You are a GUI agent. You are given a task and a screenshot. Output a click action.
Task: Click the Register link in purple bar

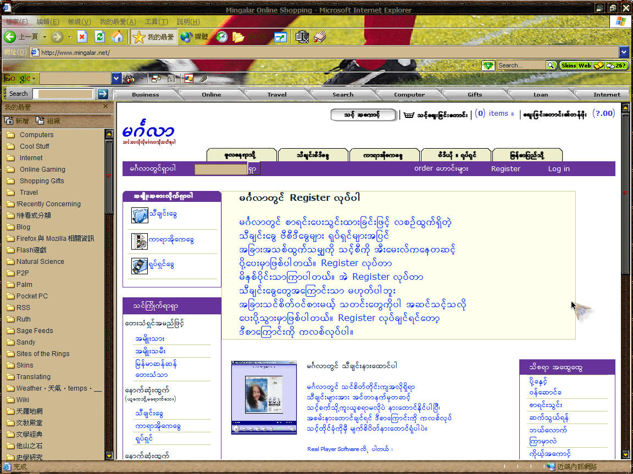coord(506,168)
